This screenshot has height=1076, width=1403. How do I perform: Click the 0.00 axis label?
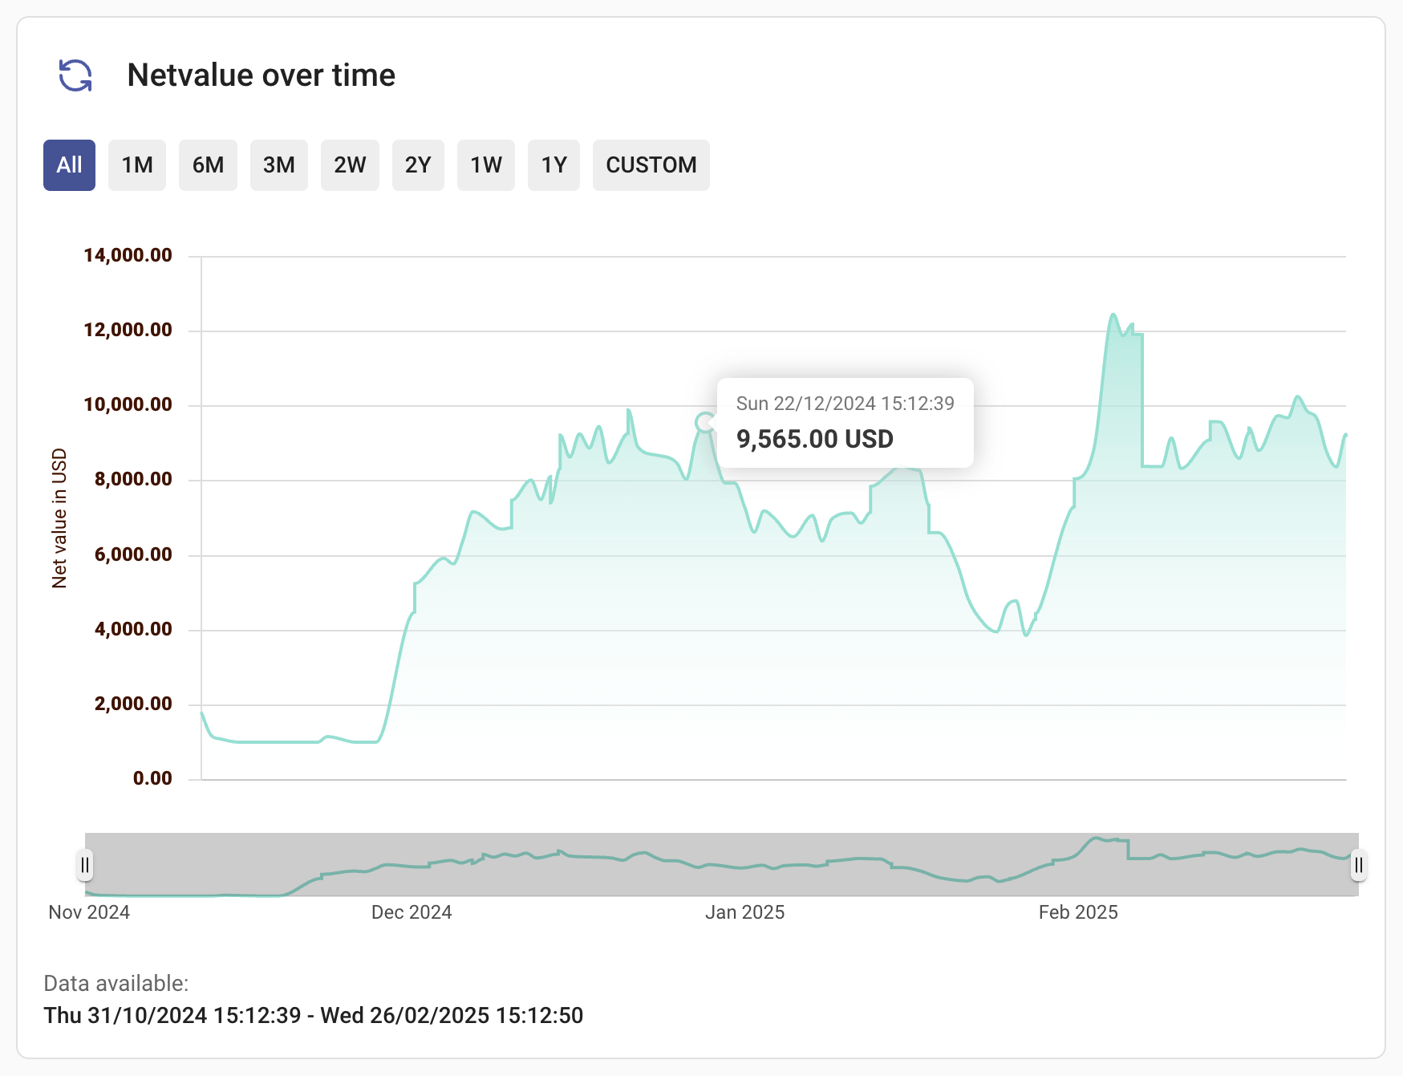152,778
